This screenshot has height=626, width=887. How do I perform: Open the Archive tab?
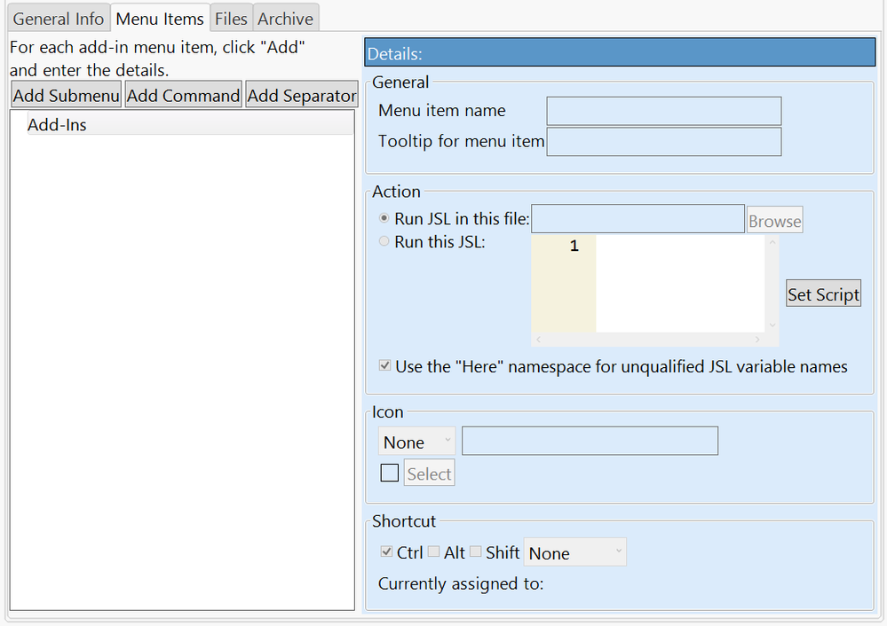[285, 19]
